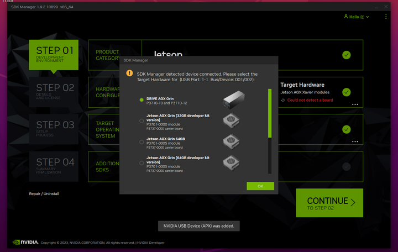Go to STEP 04 Summary Finalization
This screenshot has height=252, width=398.
(54, 166)
